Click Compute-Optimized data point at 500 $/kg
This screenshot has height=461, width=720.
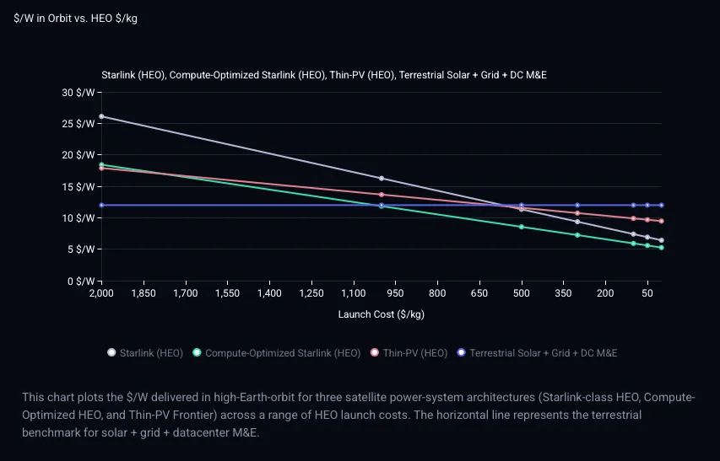522,227
